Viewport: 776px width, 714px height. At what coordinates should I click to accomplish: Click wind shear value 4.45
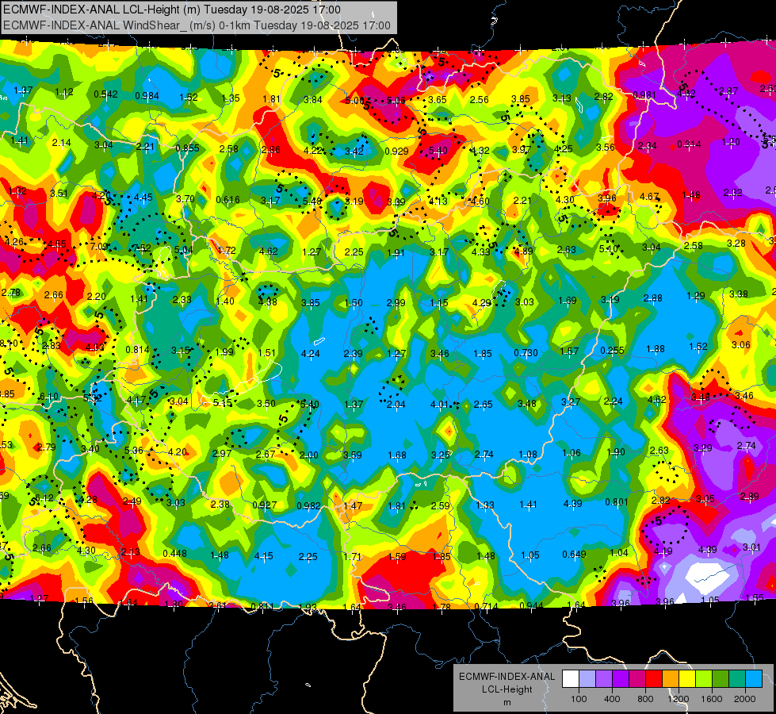pos(143,198)
